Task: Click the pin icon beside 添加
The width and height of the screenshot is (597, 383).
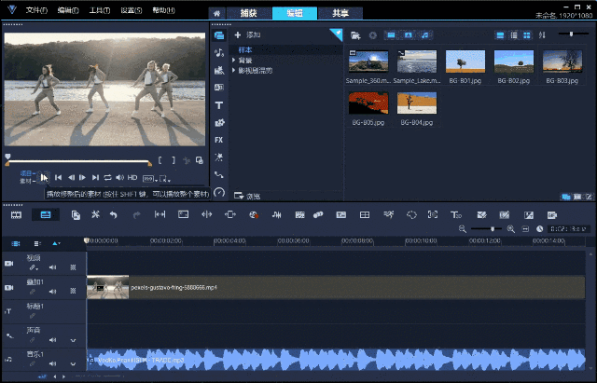Action: (x=337, y=34)
